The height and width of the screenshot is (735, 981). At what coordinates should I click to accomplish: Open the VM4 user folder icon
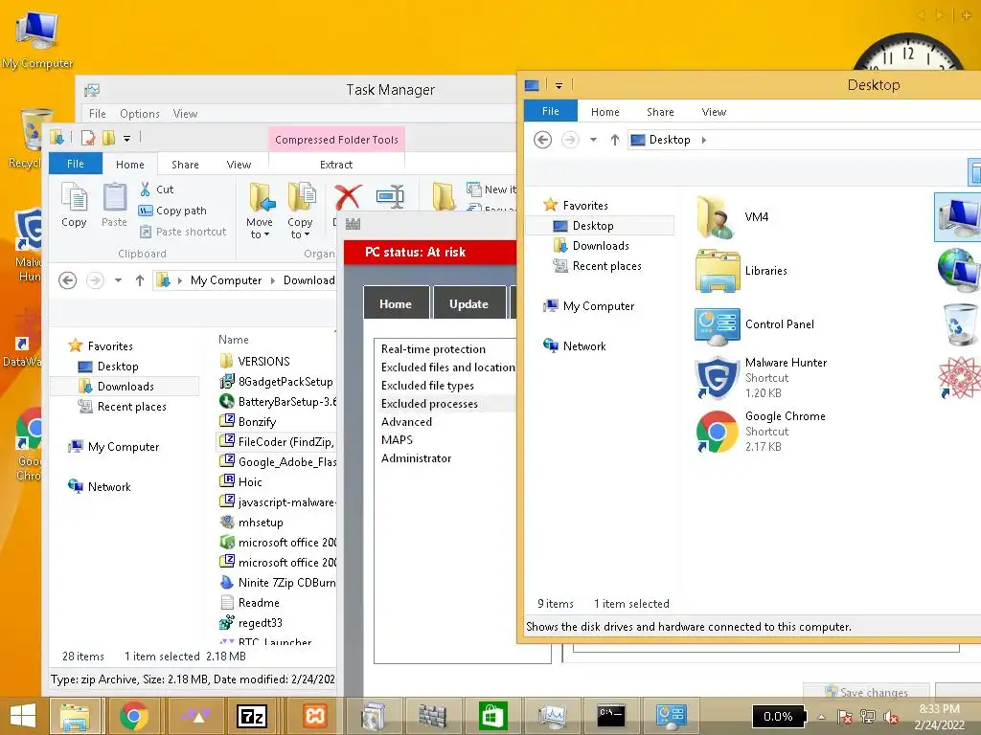[x=716, y=217]
